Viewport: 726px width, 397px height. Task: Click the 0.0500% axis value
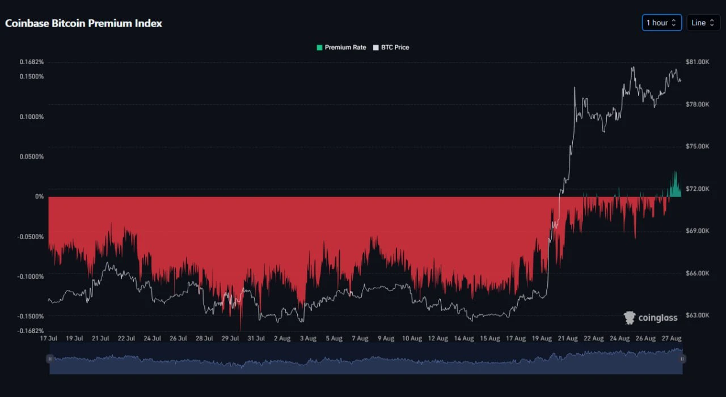[31, 157]
